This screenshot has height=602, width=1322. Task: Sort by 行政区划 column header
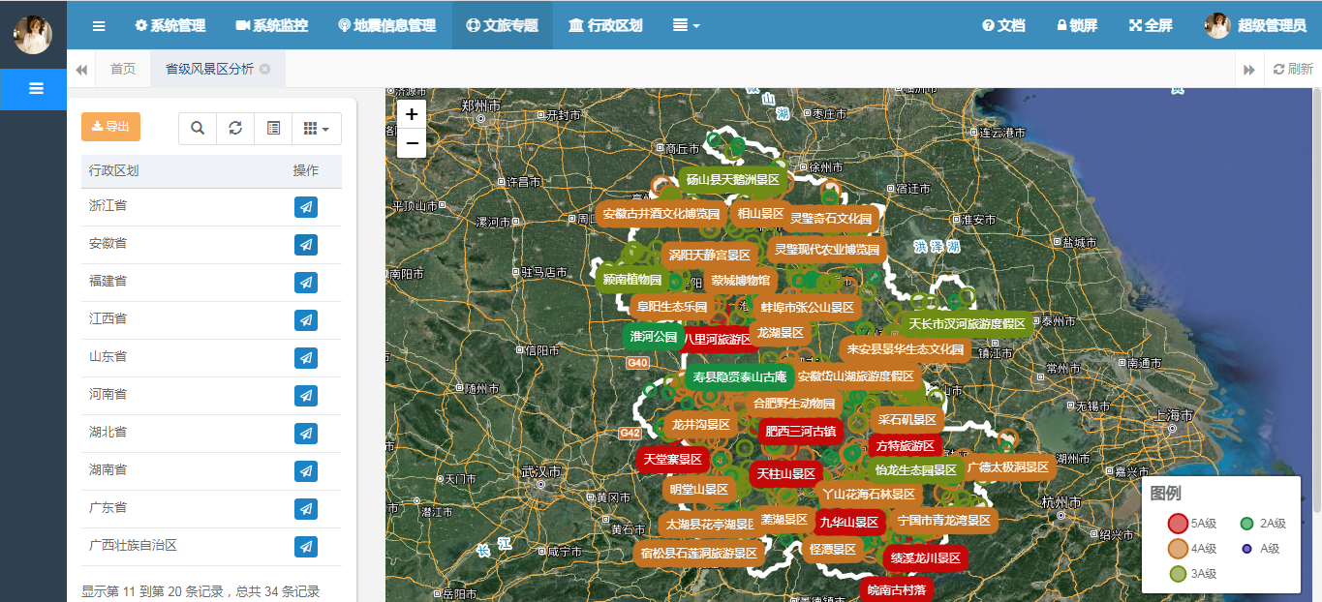pyautogui.click(x=113, y=170)
